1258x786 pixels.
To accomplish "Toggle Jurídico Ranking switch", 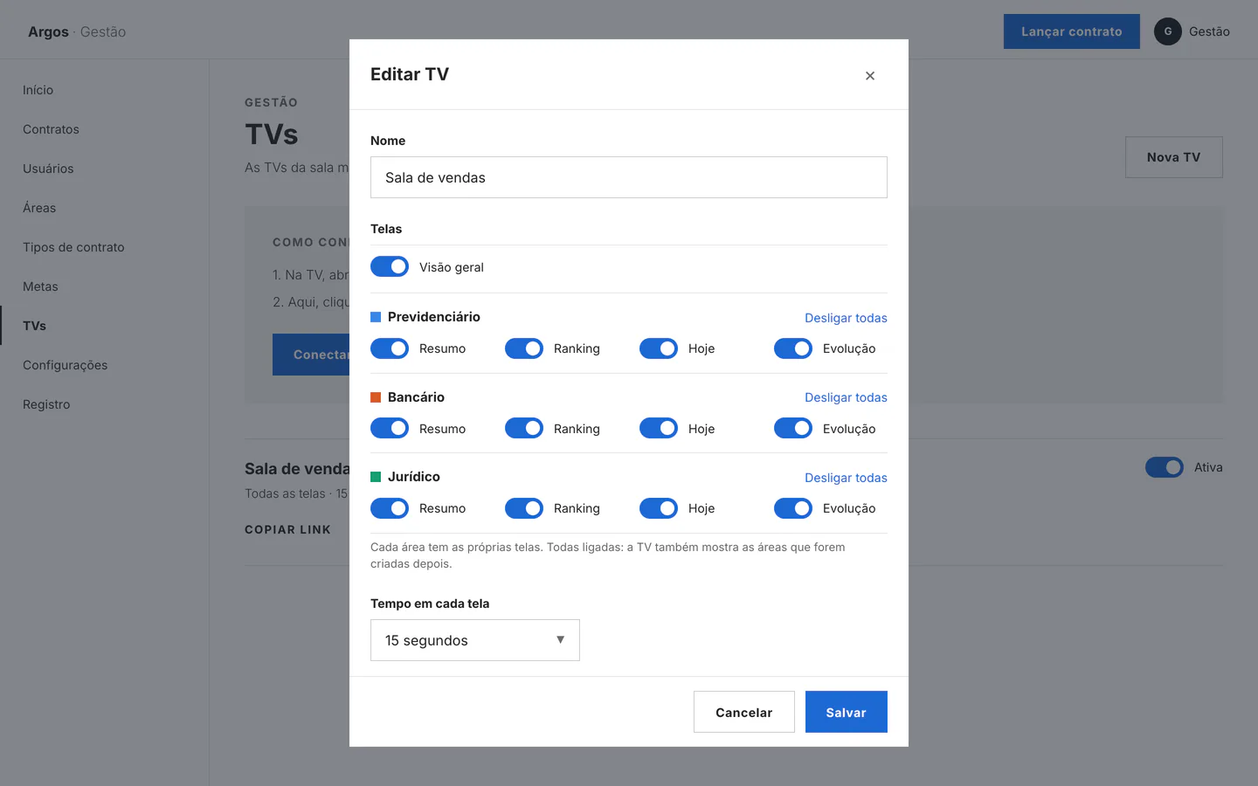I will (524, 508).
